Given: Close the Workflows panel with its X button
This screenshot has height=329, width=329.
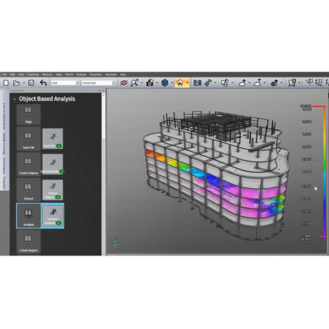Looking at the screenshot, I should pyautogui.click(x=103, y=90).
